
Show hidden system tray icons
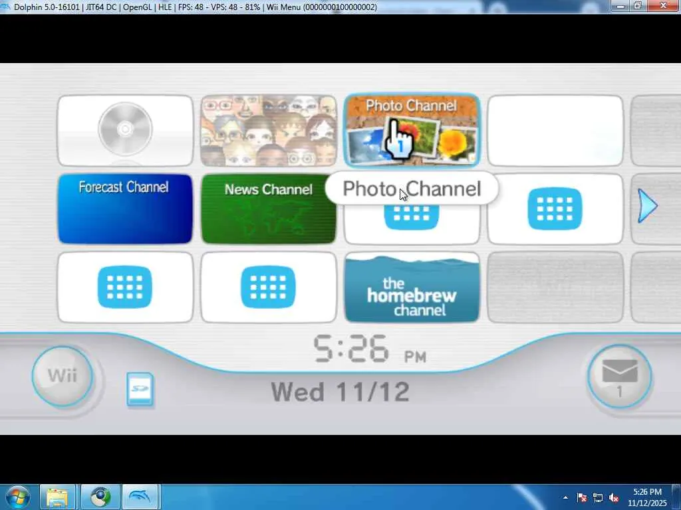click(x=565, y=497)
